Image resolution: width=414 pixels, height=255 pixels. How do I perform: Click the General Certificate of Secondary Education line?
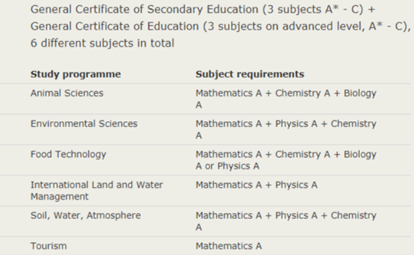point(203,10)
